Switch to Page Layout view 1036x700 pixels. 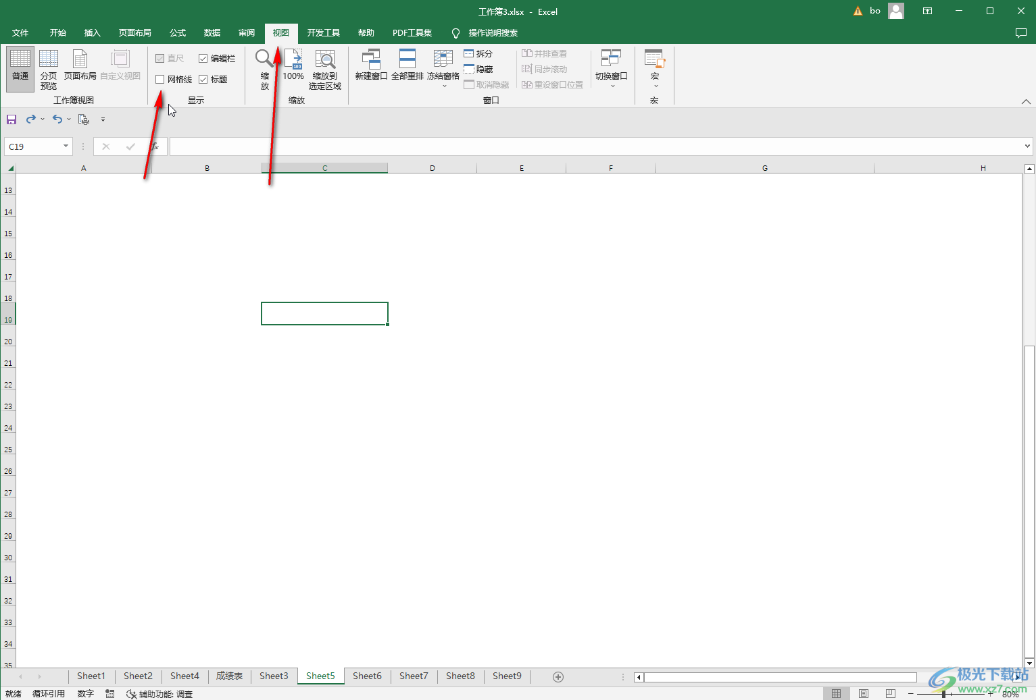click(80, 65)
